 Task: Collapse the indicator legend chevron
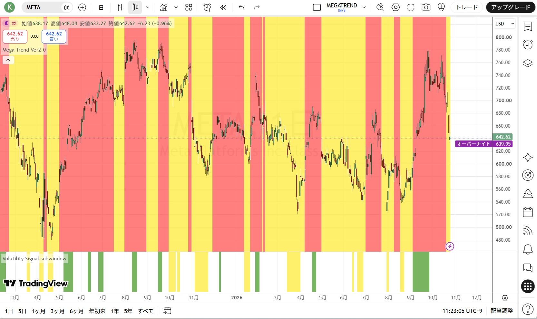(8, 60)
